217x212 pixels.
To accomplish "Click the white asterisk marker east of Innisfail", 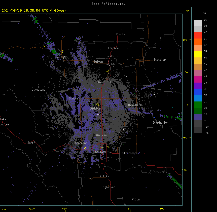I will [x=126, y=76].
